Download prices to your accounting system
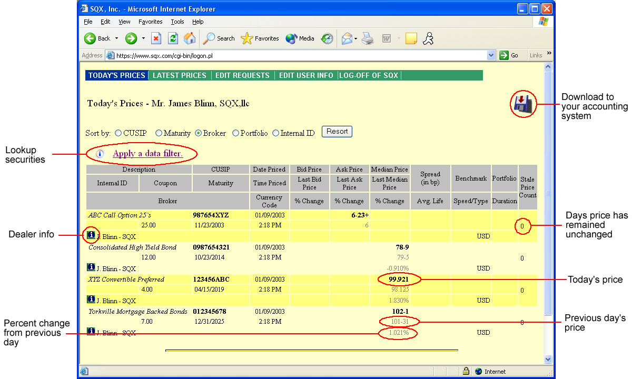 [523, 104]
